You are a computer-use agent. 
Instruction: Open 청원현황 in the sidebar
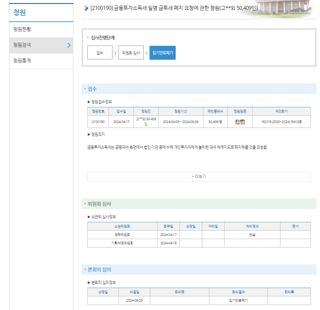(x=22, y=29)
